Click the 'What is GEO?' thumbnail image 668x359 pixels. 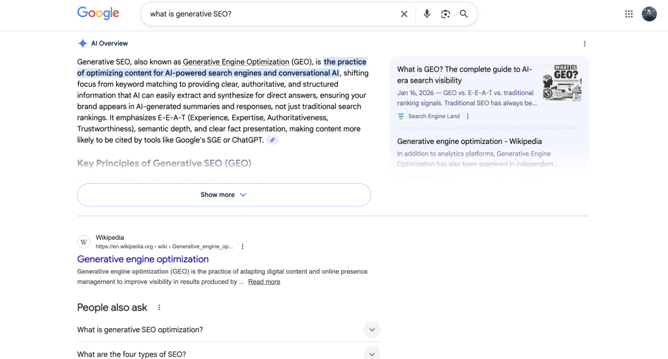[x=562, y=83]
